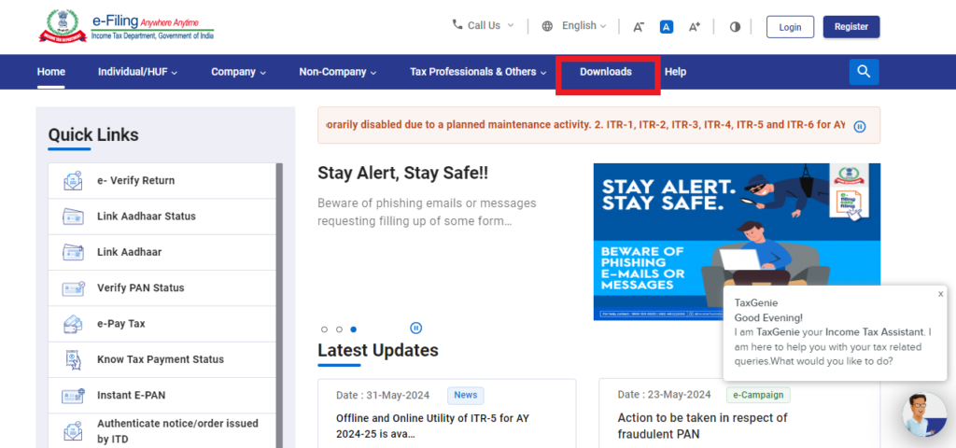This screenshot has width=956, height=448.
Task: Click the Link Aadhaar card icon
Action: point(73,252)
